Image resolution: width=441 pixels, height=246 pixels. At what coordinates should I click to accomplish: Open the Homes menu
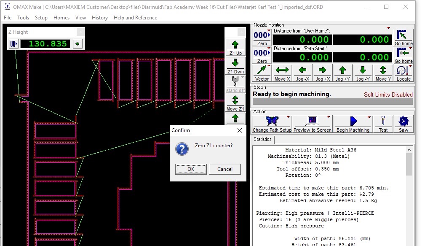click(61, 17)
